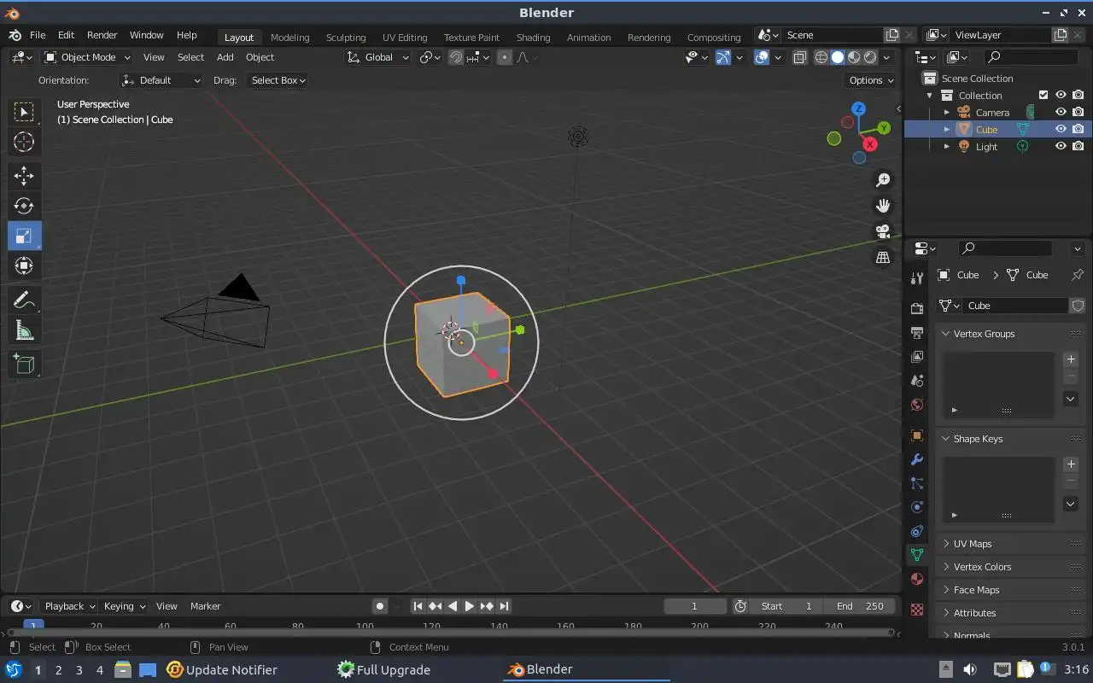Hide the Cube object in viewport
This screenshot has width=1093, height=683.
coord(1061,129)
